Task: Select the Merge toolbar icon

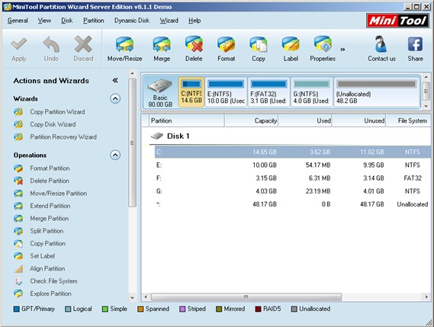Action: pos(162,44)
